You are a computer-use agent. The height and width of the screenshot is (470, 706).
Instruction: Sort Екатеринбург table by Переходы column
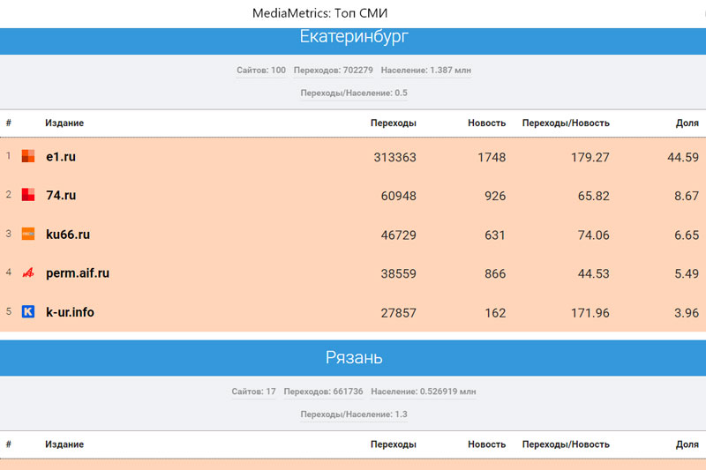tap(393, 123)
